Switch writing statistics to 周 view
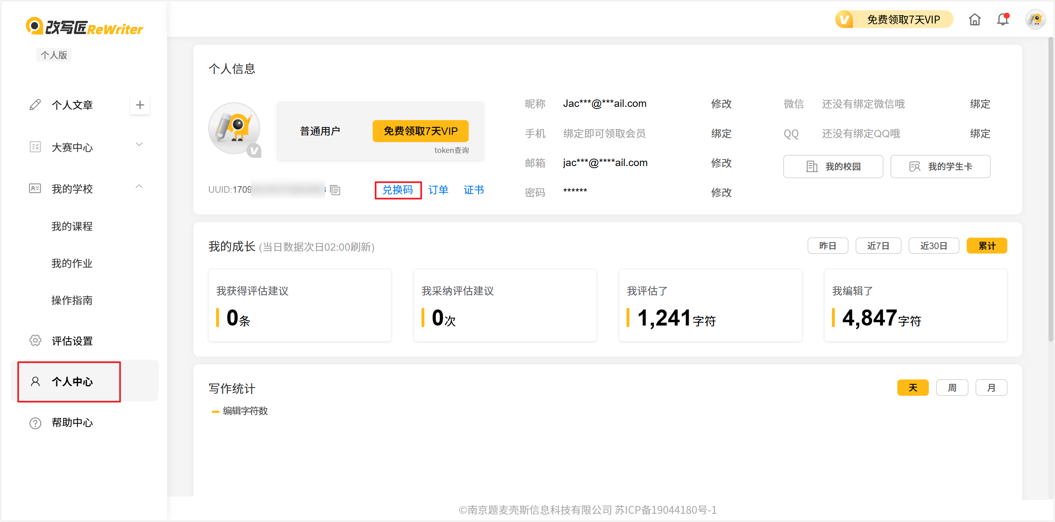The image size is (1055, 522). pos(952,388)
